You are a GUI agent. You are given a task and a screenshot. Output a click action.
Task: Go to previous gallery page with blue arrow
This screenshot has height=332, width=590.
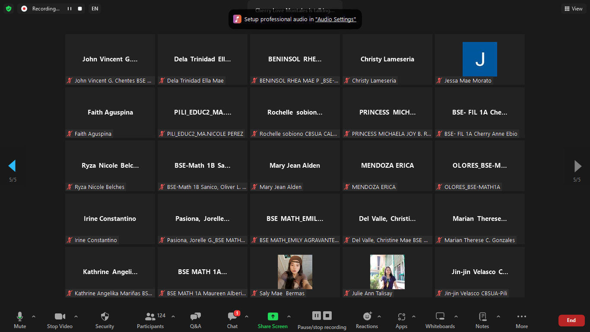coord(12,166)
